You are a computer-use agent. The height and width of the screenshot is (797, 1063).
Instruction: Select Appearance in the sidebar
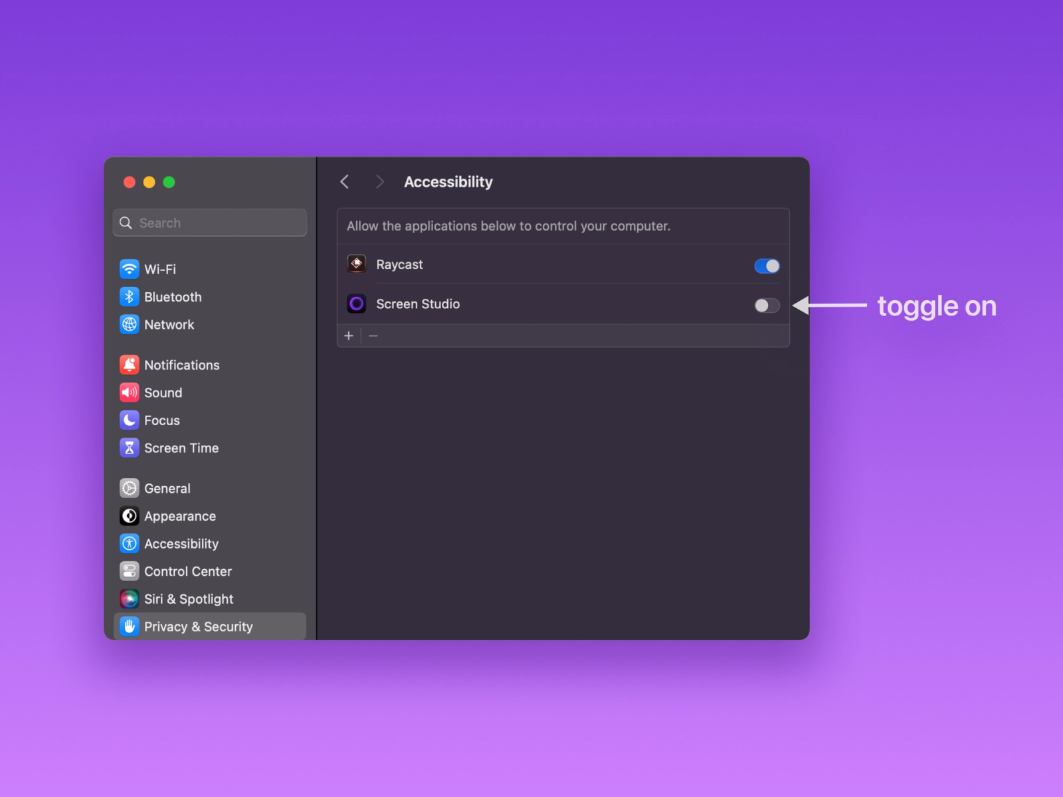point(180,517)
